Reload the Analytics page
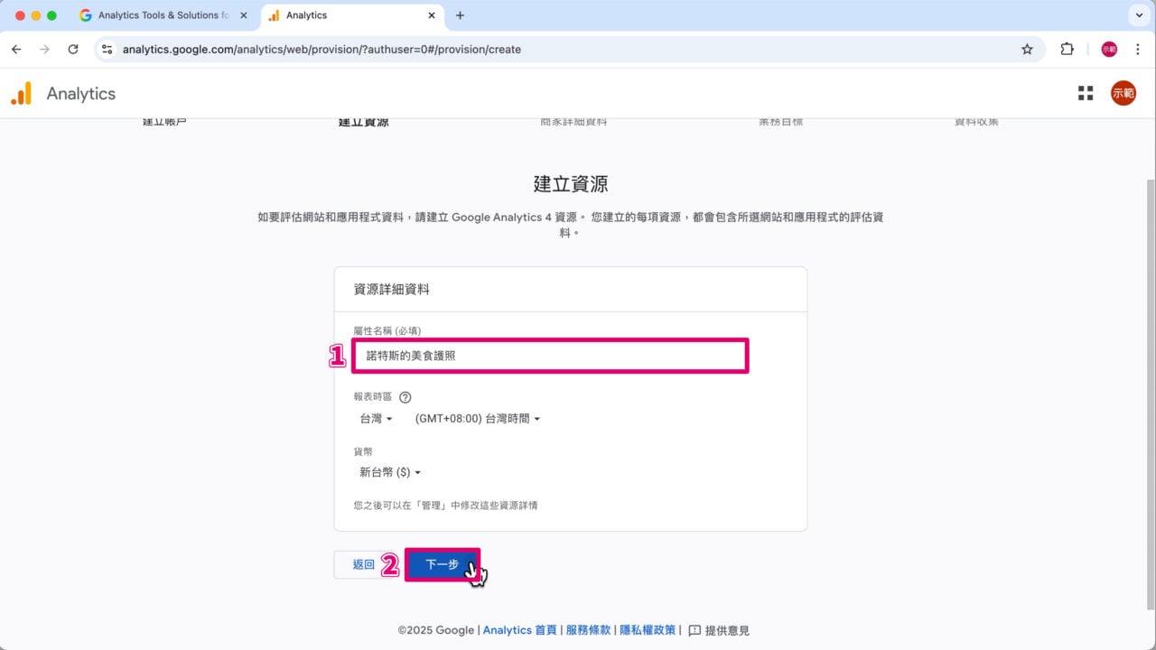 73,50
